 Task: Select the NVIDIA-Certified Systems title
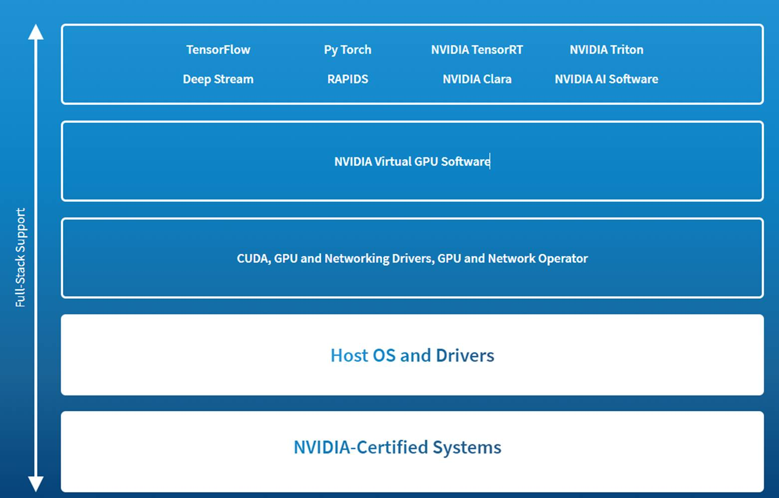tap(397, 448)
